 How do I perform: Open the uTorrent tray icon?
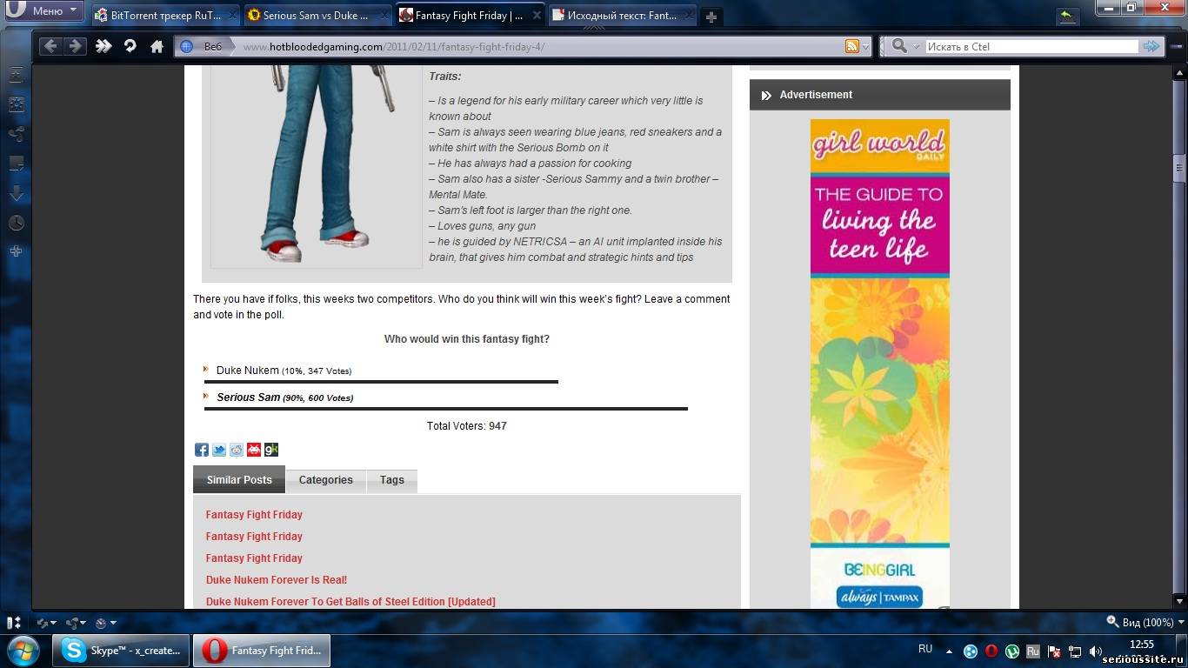1012,651
